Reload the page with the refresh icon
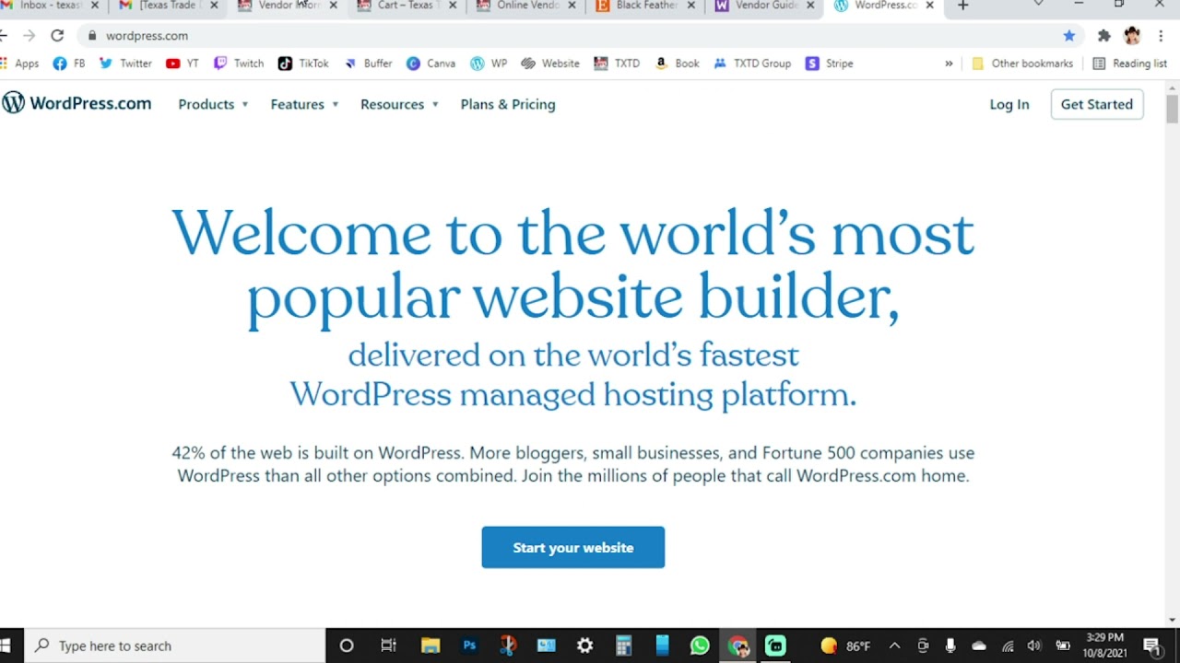This screenshot has height=663, width=1180. pos(57,36)
